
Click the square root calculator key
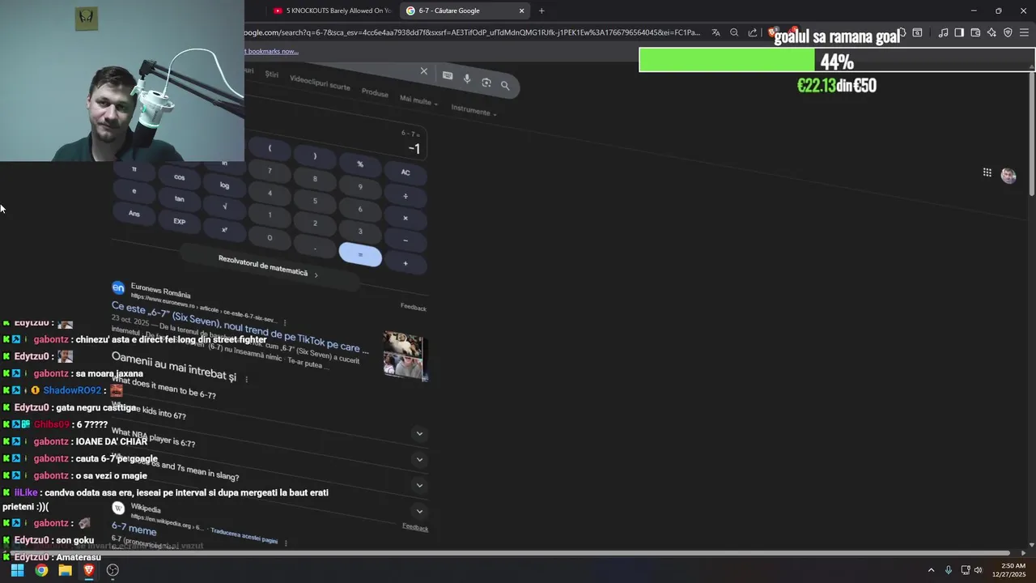224,207
